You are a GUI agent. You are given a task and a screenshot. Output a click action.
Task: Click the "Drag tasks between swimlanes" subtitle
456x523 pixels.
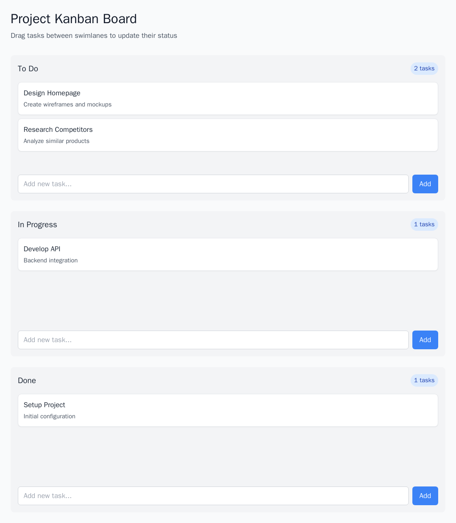94,36
